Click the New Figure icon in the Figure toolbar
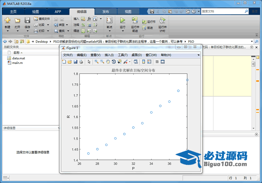The image size is (262, 183). 64,62
